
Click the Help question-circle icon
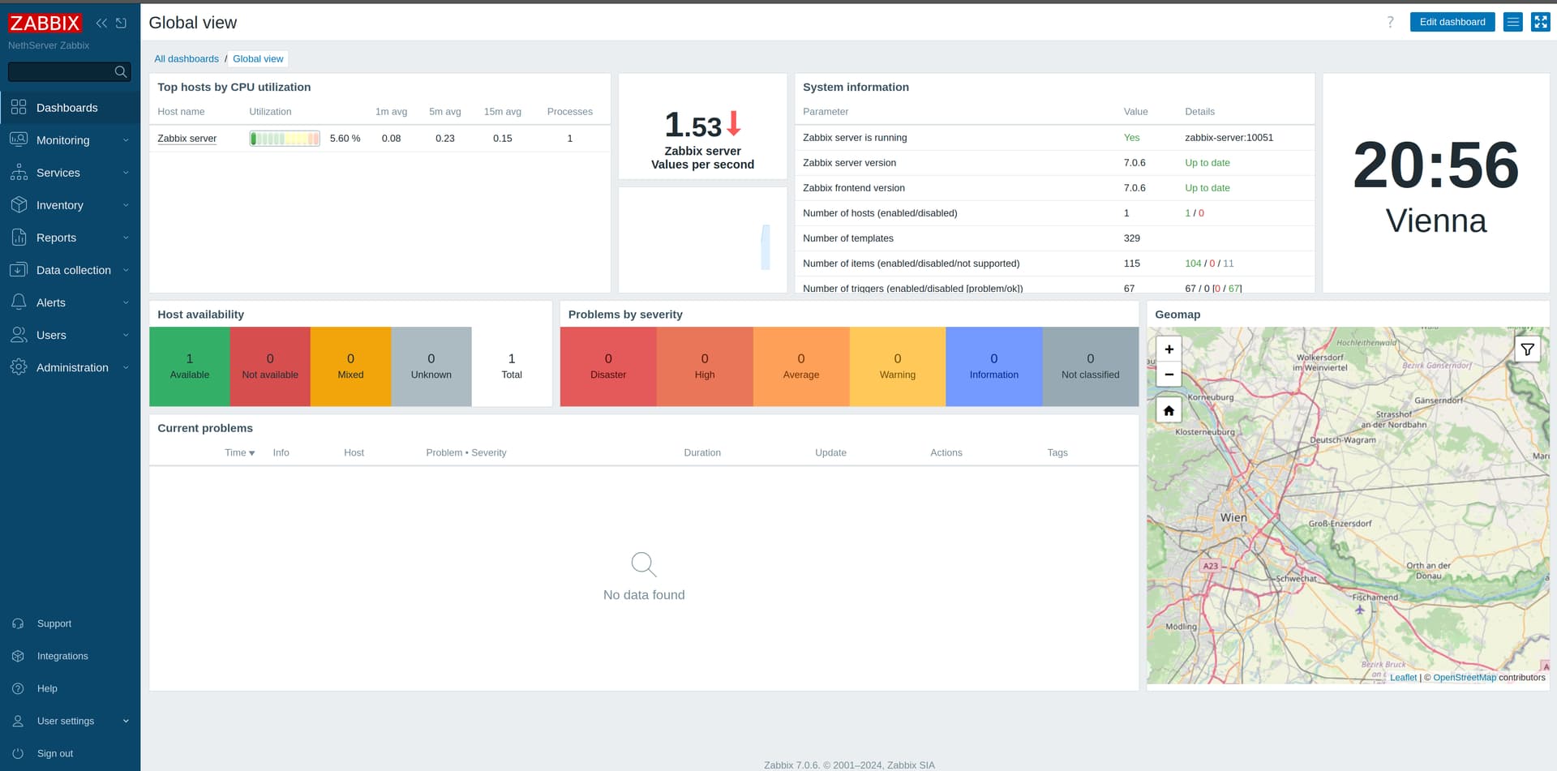point(18,688)
